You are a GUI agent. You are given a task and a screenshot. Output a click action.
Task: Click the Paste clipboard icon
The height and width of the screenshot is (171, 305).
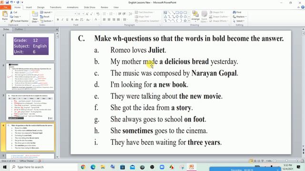pyautogui.click(x=5, y=14)
